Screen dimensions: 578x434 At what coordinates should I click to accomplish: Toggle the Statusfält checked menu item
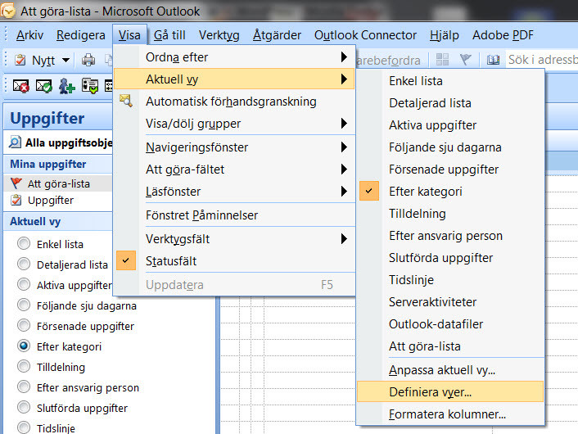pos(170,261)
